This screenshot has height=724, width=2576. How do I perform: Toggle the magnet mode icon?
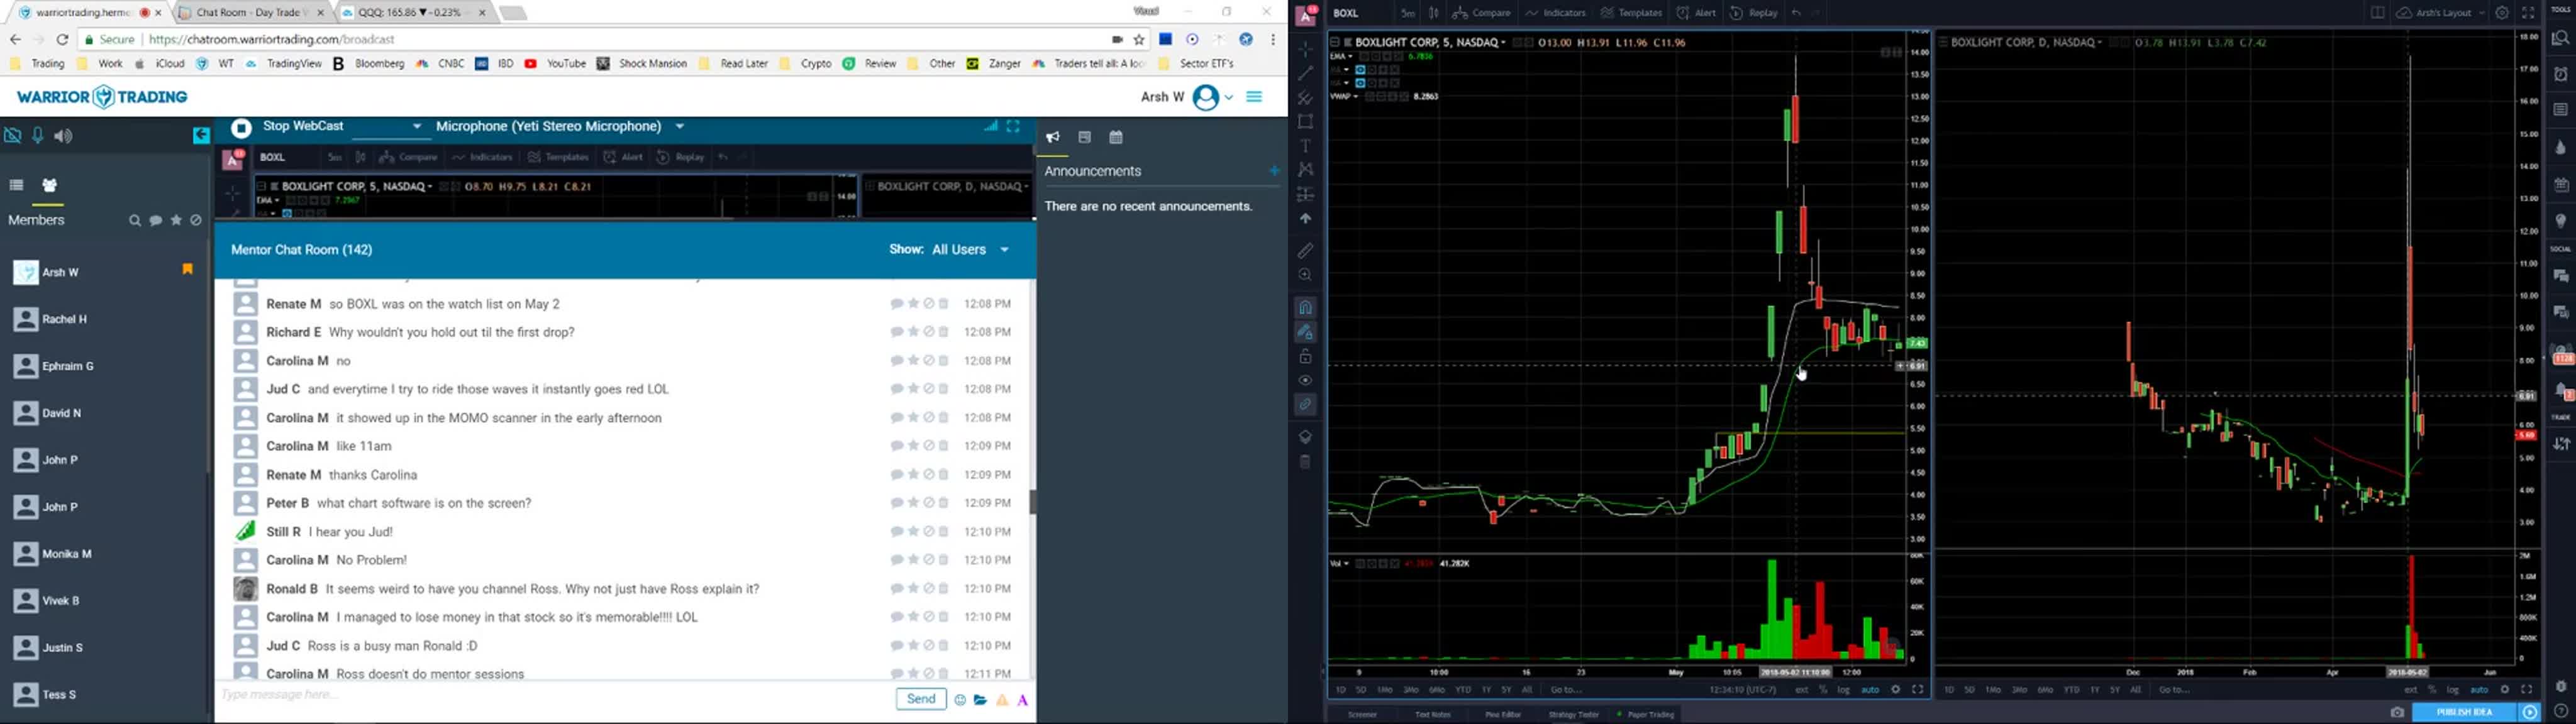coord(1306,307)
